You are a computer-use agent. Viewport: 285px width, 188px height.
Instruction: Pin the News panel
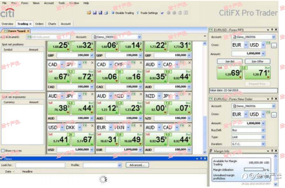(201, 159)
